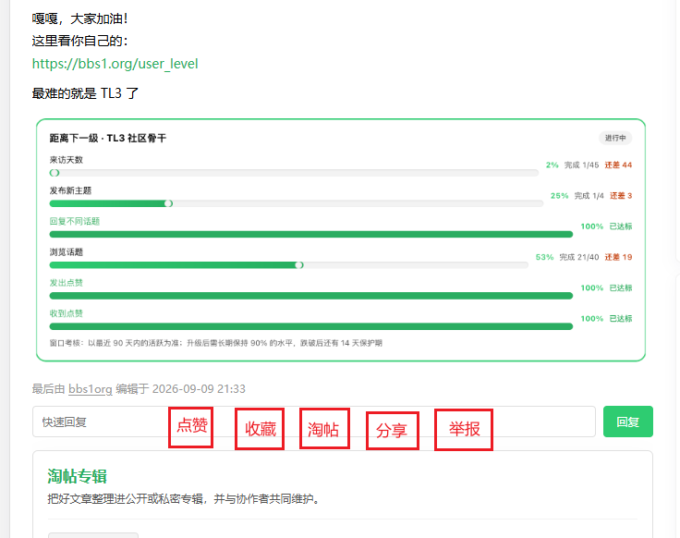This screenshot has height=538, width=680.
Task: Click the 2% percentage value
Action: tap(552, 165)
